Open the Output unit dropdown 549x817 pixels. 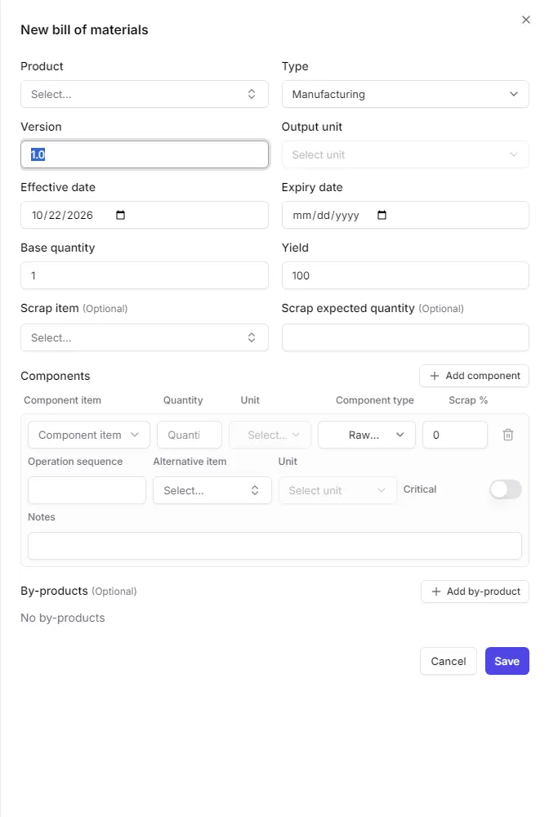coord(405,154)
